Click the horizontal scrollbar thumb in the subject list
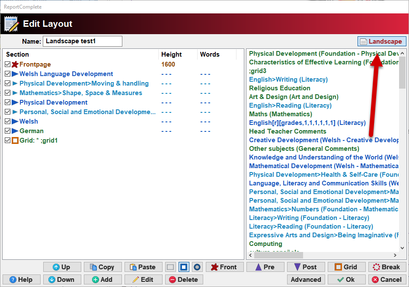 pyautogui.click(x=278, y=255)
